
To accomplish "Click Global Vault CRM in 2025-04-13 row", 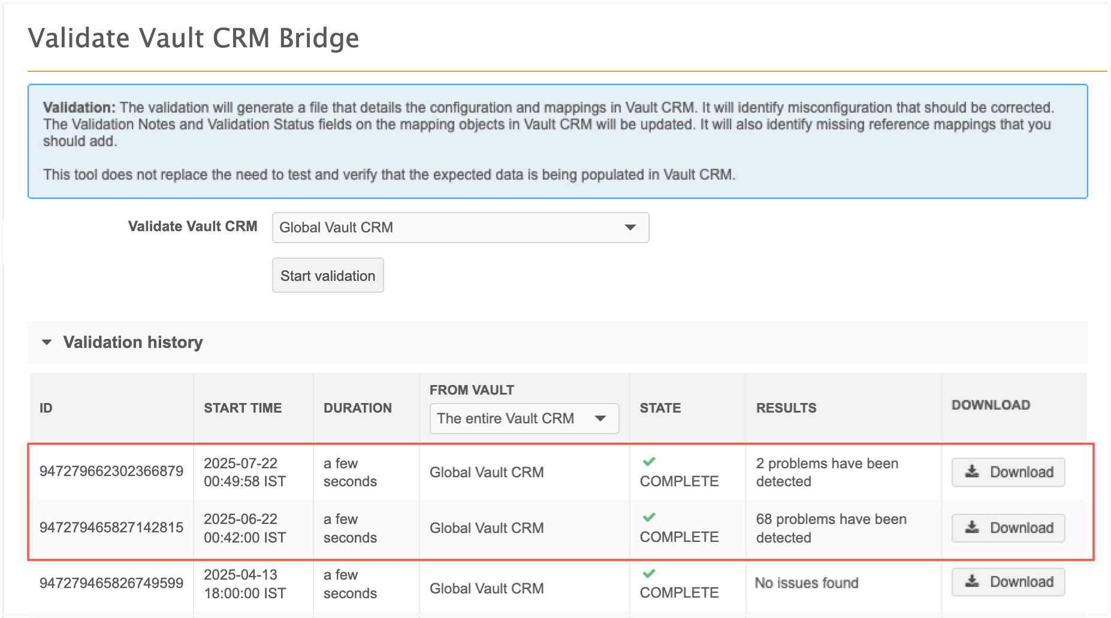I will point(487,589).
